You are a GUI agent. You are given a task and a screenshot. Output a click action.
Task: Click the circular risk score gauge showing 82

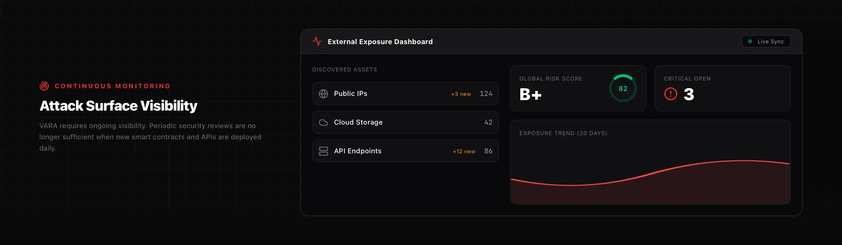point(623,88)
